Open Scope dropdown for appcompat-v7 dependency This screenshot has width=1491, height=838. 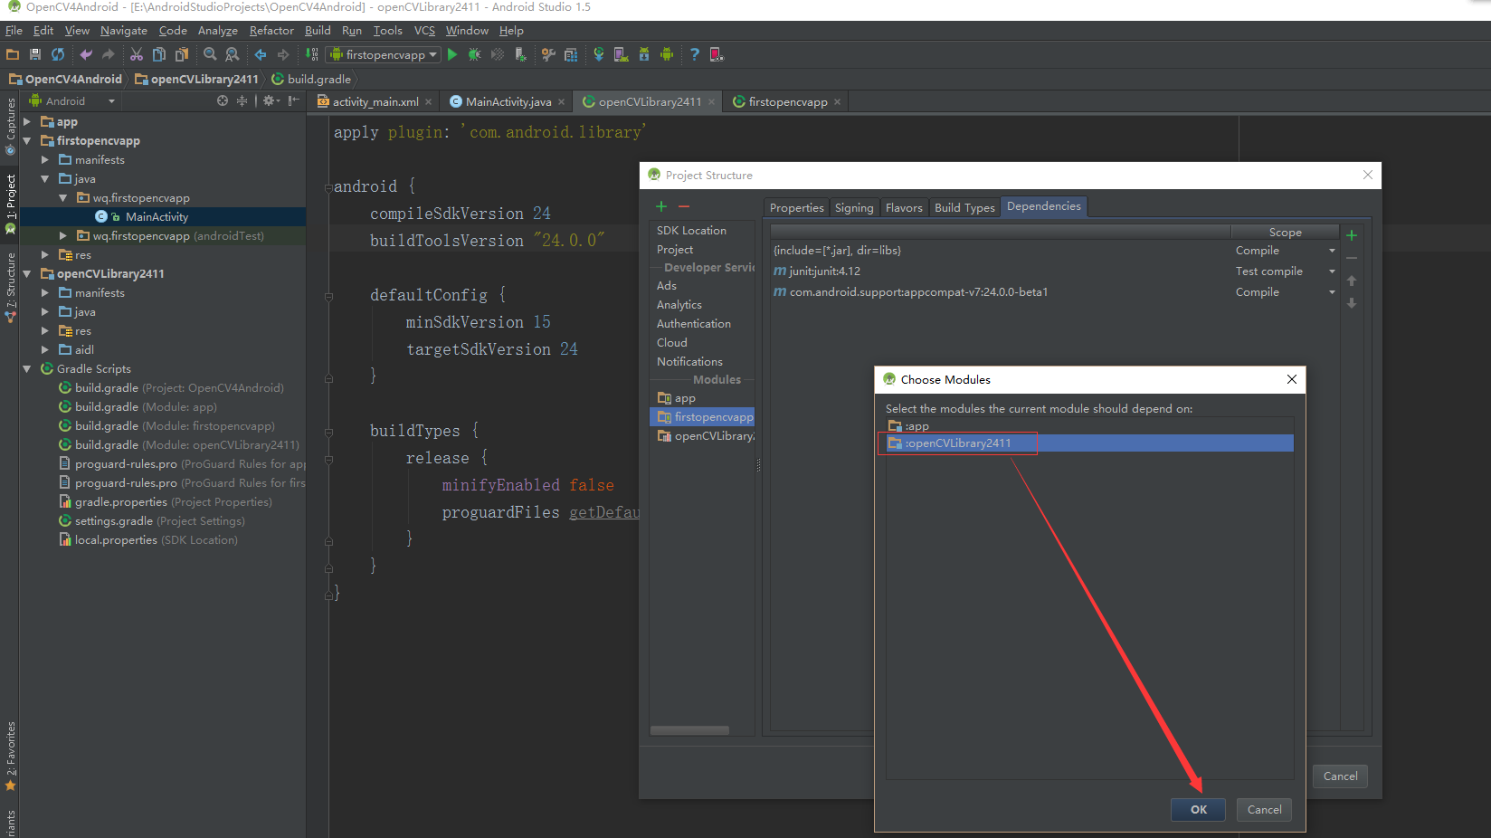tap(1332, 292)
